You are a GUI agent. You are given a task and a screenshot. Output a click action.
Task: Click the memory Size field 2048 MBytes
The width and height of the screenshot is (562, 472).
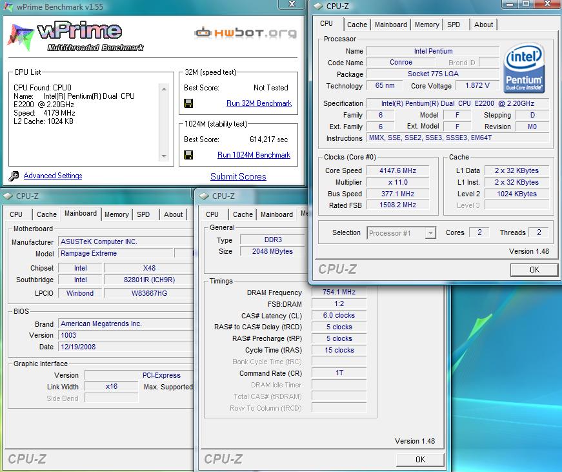click(x=272, y=251)
